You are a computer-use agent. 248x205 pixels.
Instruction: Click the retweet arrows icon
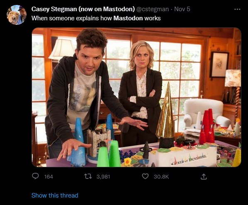(x=88, y=176)
